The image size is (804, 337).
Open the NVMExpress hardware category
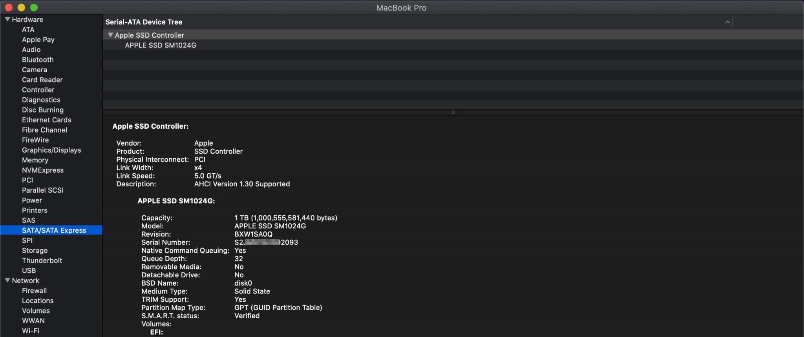point(42,170)
